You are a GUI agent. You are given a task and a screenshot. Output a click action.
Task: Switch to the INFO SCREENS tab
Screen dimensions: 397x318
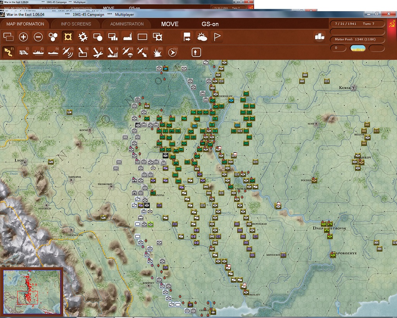[76, 24]
